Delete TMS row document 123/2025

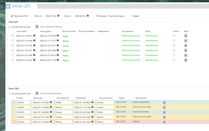pyautogui.click(x=164, y=117)
